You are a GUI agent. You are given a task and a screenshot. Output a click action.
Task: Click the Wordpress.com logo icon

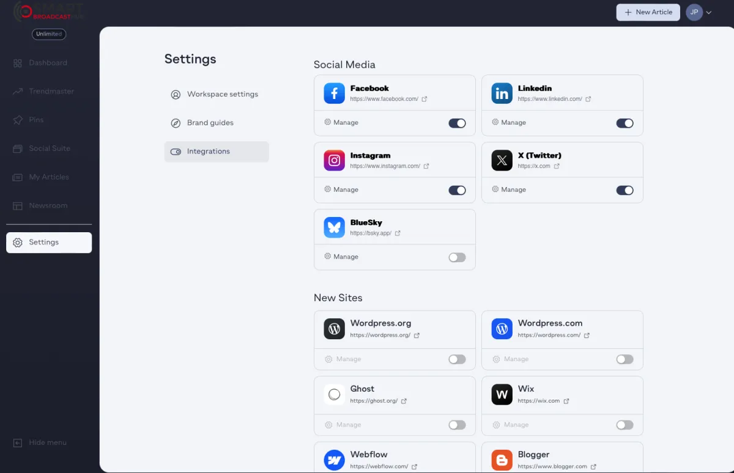click(502, 329)
